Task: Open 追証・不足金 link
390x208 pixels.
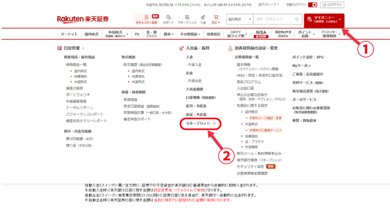Action: pyautogui.click(x=196, y=114)
